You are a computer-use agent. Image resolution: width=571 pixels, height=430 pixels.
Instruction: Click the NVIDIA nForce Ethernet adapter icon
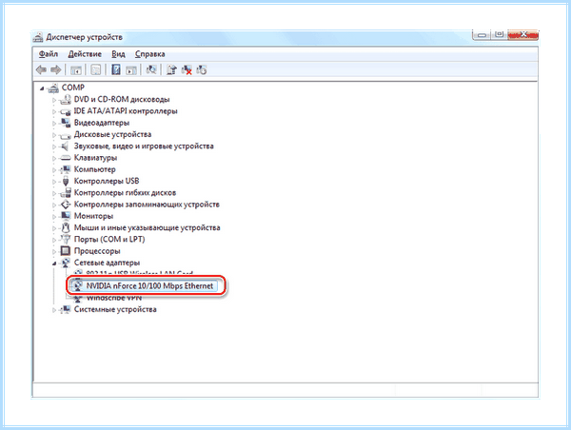tap(78, 285)
